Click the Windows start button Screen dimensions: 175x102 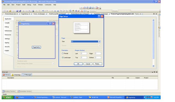point(7,97)
